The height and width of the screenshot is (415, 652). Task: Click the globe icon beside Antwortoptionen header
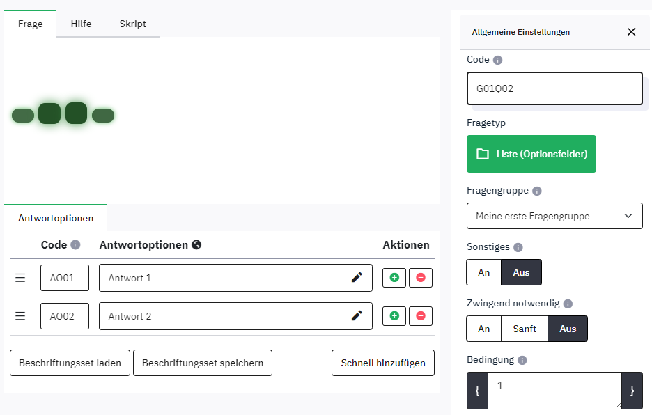pos(196,245)
